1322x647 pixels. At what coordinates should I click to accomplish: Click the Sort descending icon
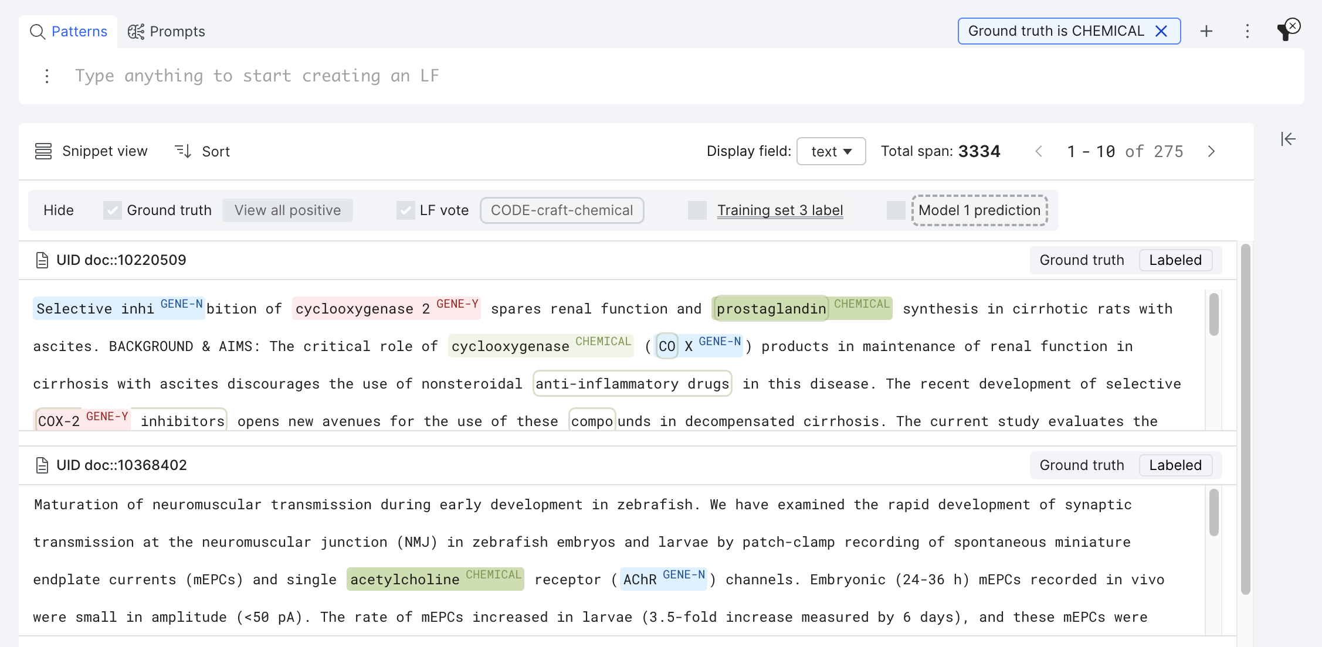pos(183,151)
